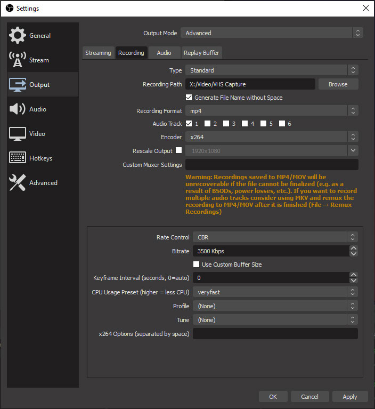375x409 pixels.
Task: Switch to the Streaming tab
Action: click(98, 53)
